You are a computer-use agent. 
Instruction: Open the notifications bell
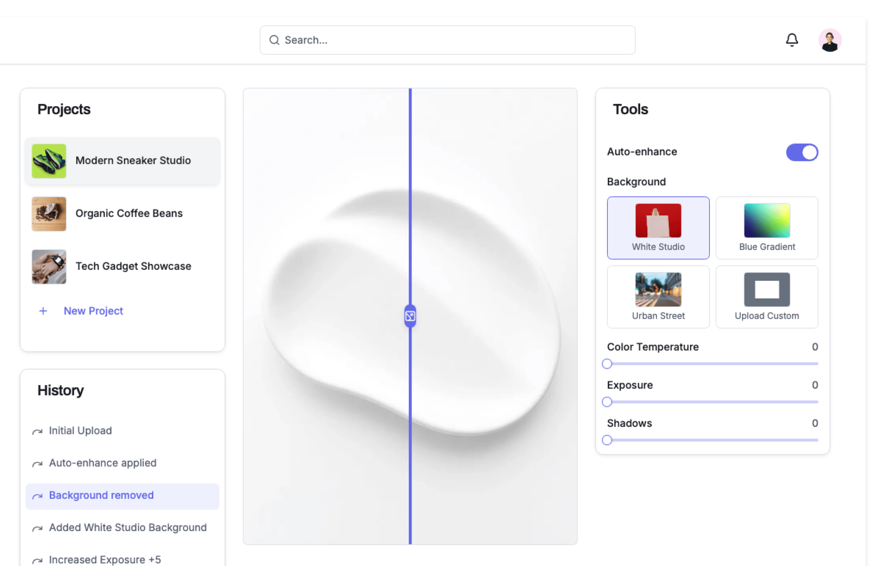[x=792, y=40]
